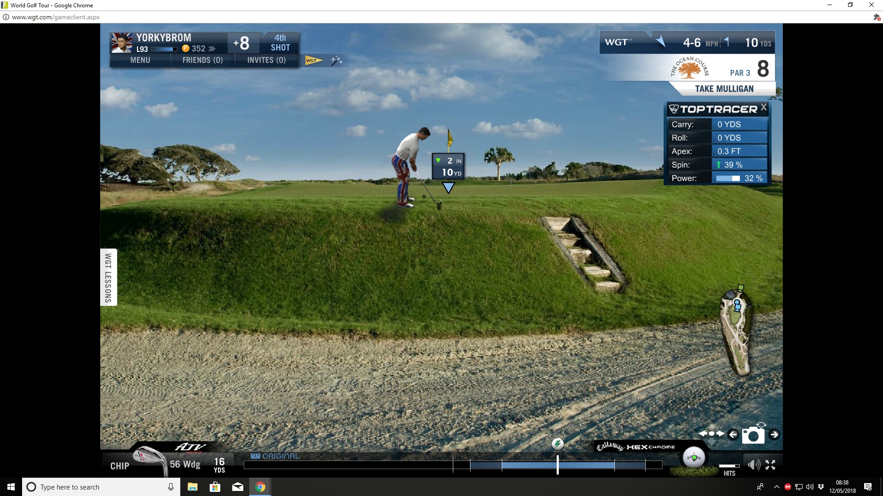Click the yellow WGT pennant flag icon
This screenshot has width=883, height=496.
313,60
